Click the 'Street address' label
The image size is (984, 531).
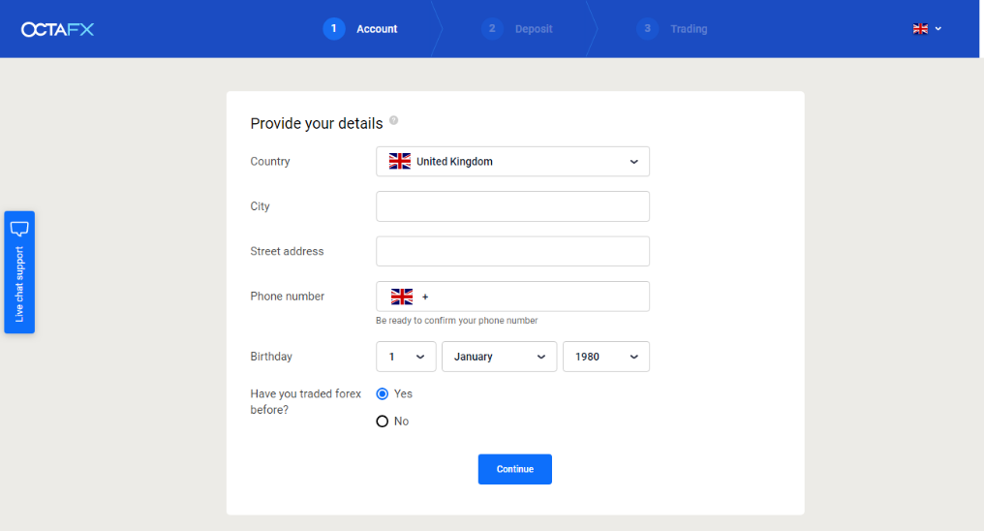point(287,251)
